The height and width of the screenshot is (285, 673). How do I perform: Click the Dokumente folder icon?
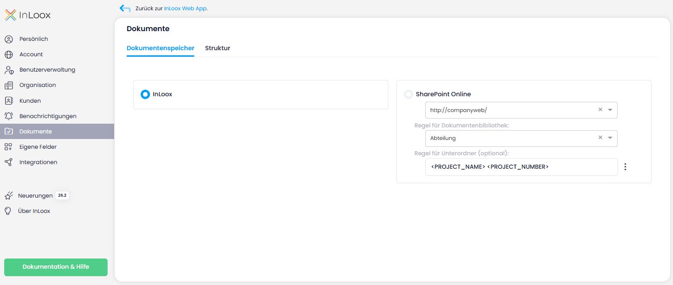9,132
